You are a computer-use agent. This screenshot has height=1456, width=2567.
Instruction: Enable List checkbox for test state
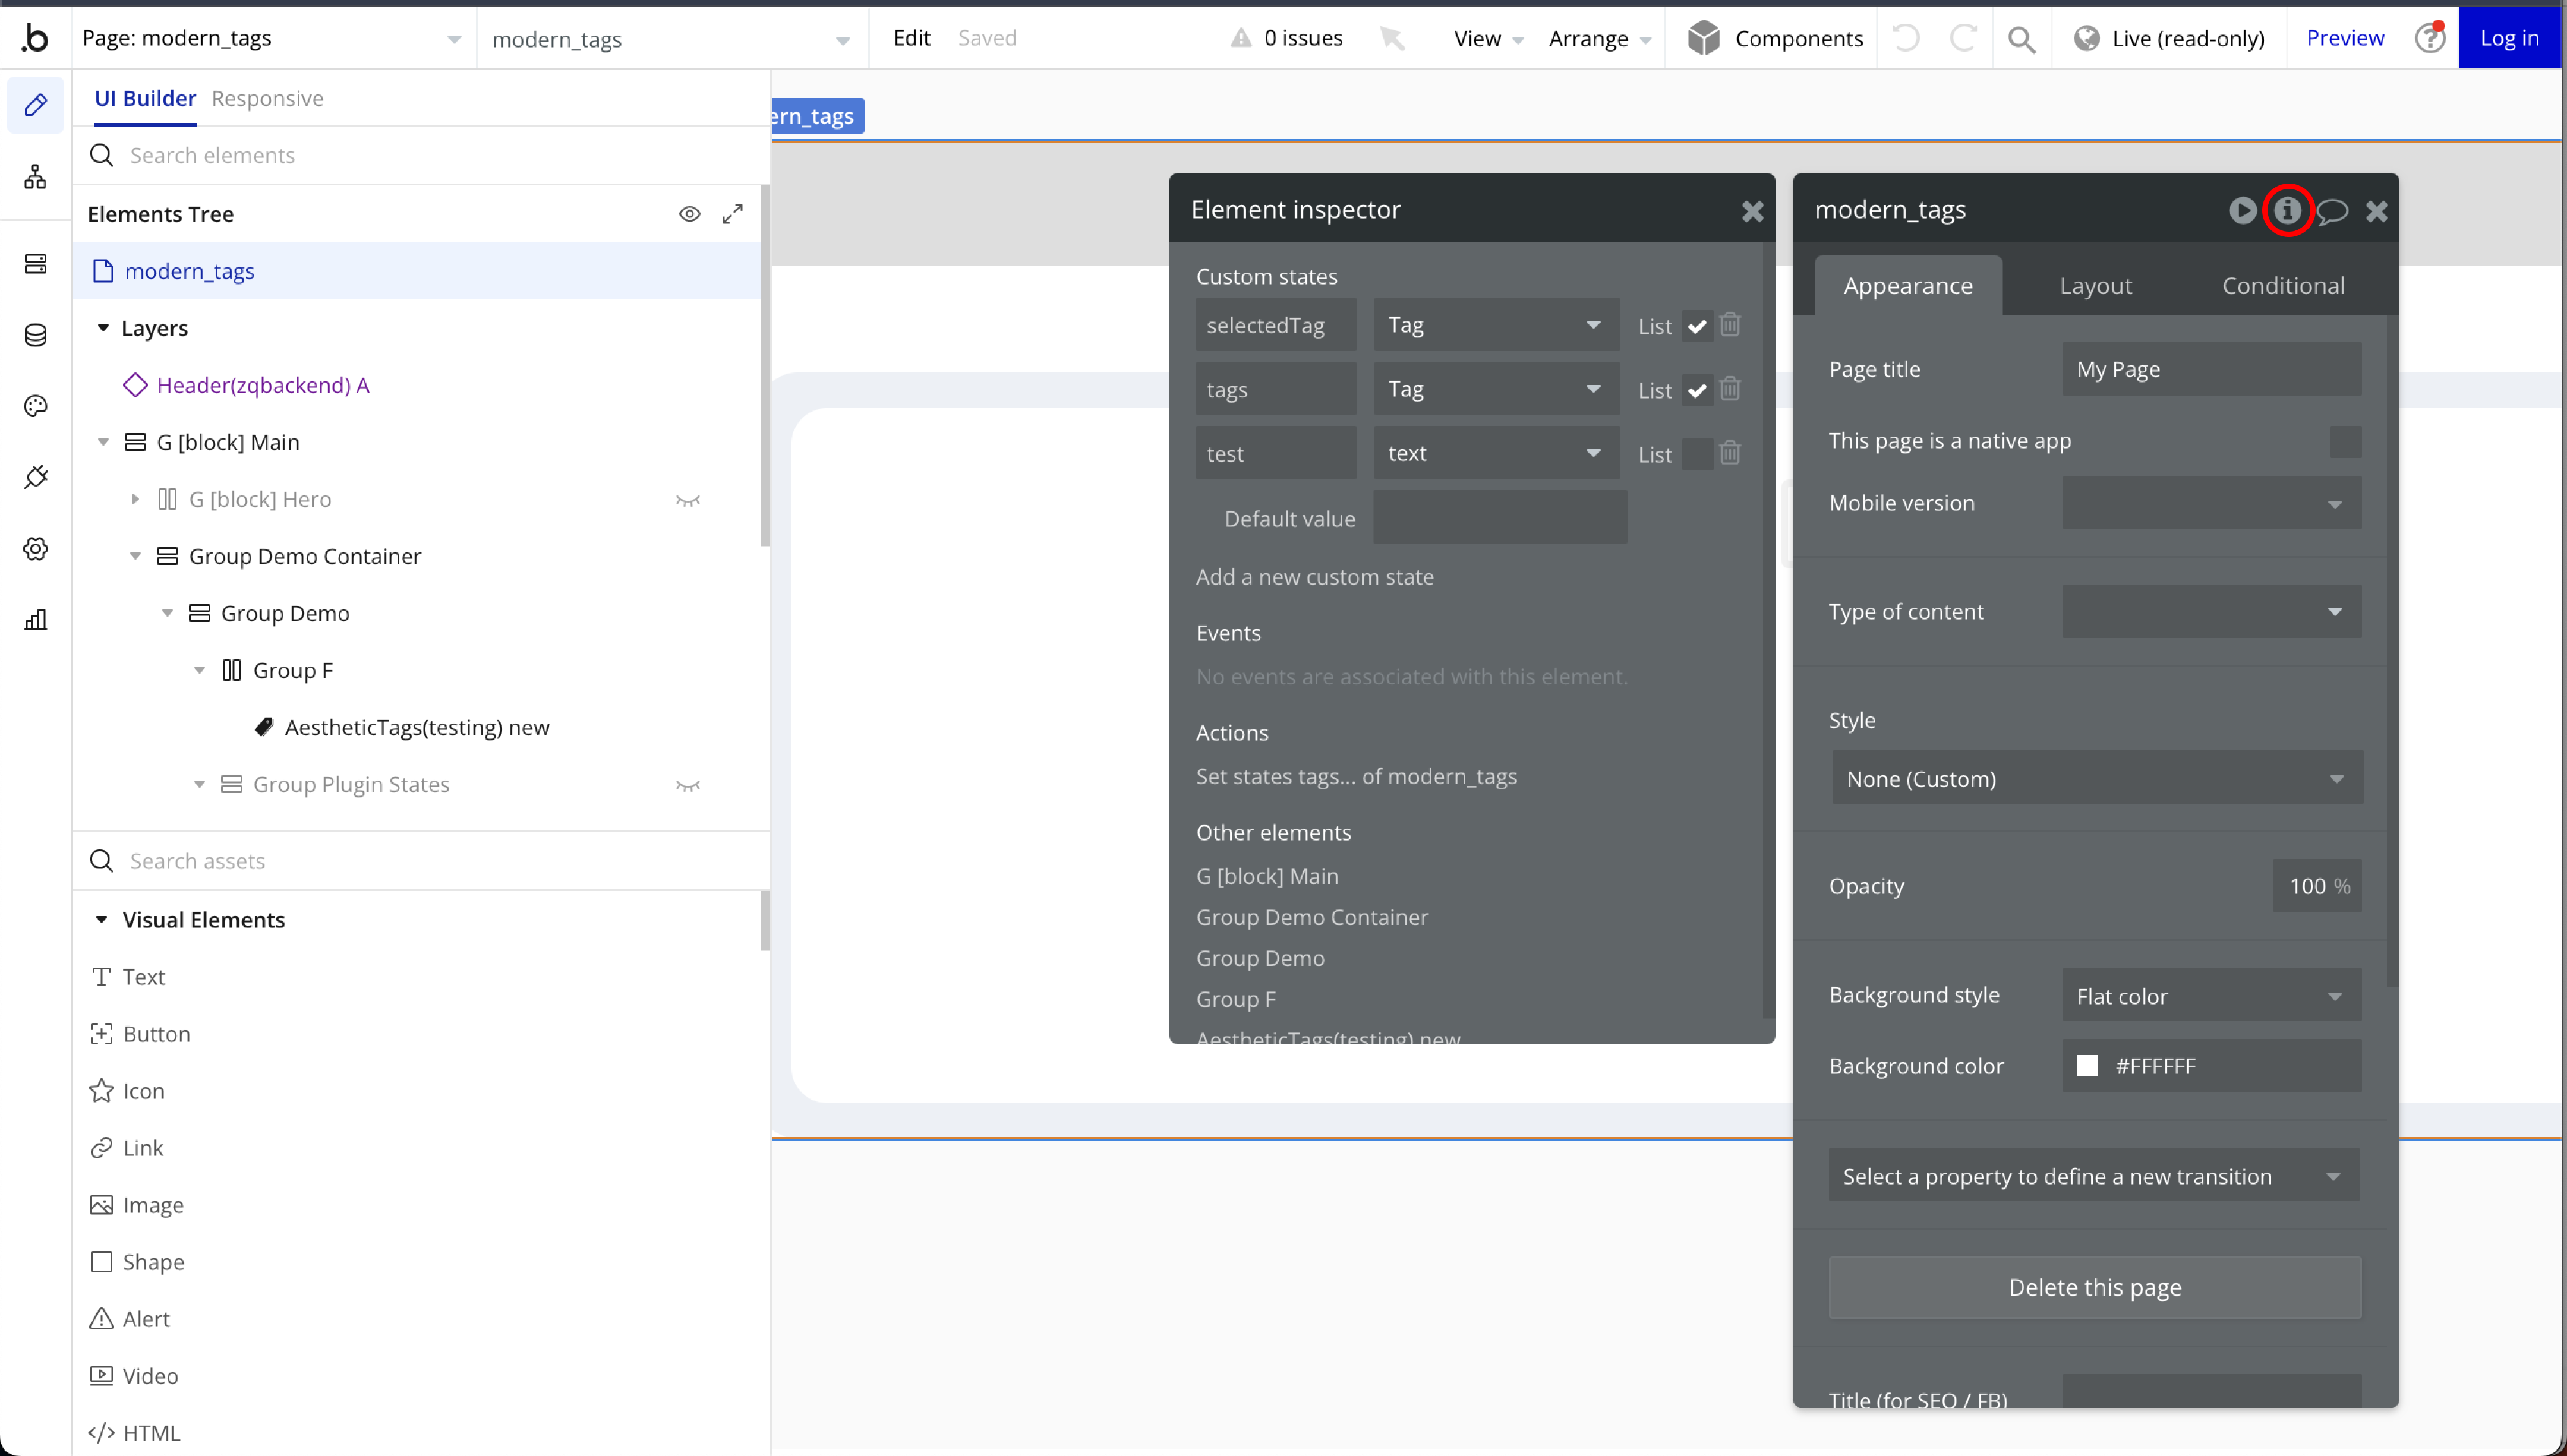coord(1697,454)
